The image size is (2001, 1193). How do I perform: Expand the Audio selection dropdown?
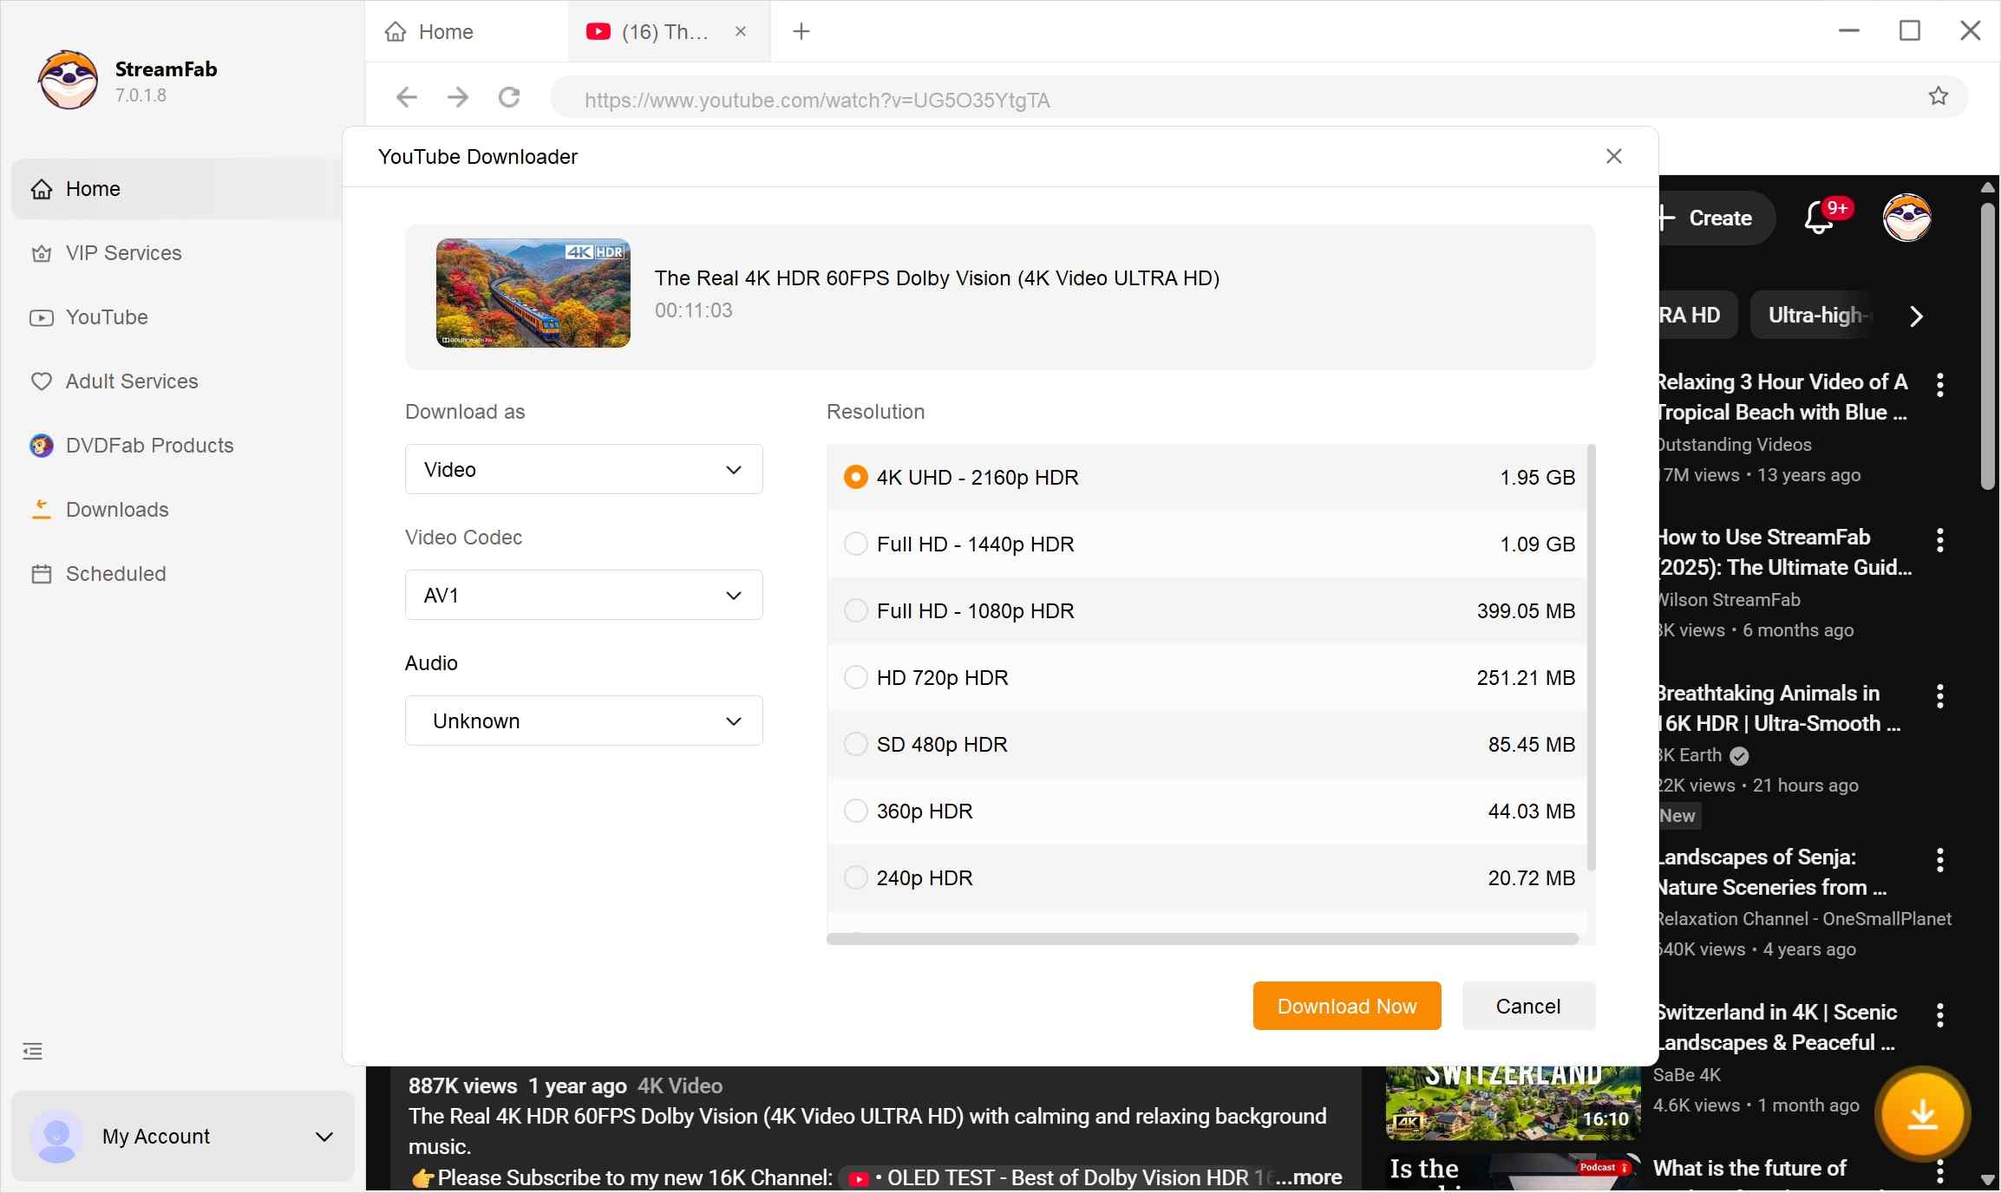582,720
